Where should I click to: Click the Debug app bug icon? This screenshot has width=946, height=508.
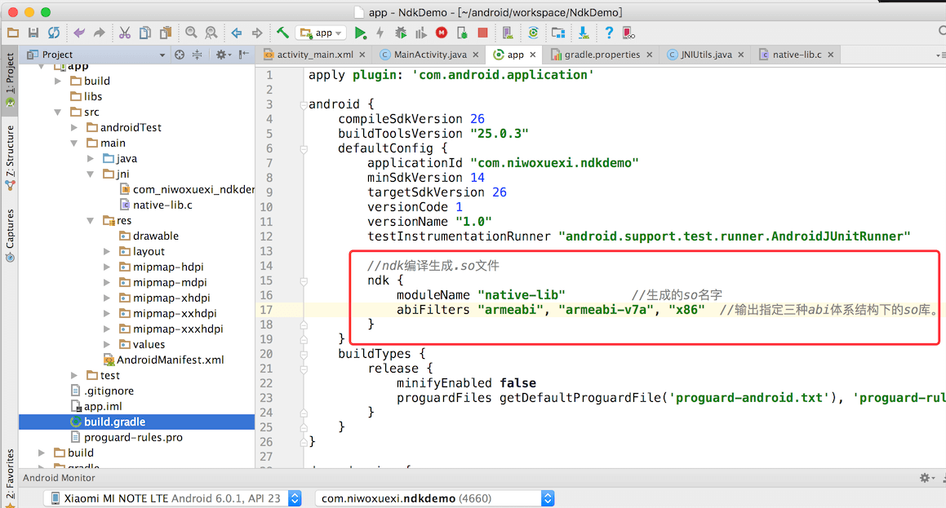(x=400, y=33)
